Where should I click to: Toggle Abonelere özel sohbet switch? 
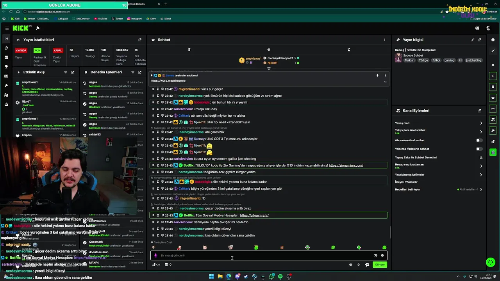click(x=479, y=140)
